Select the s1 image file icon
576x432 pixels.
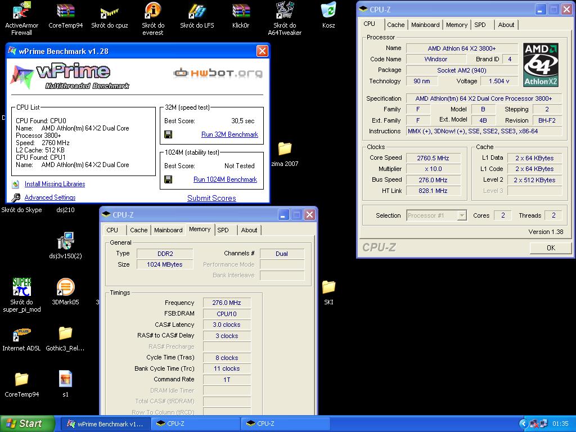click(65, 379)
